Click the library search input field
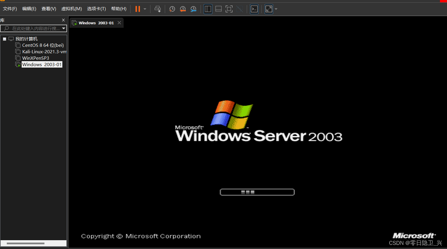Screen dimensions: 447x249 [x=34, y=28]
